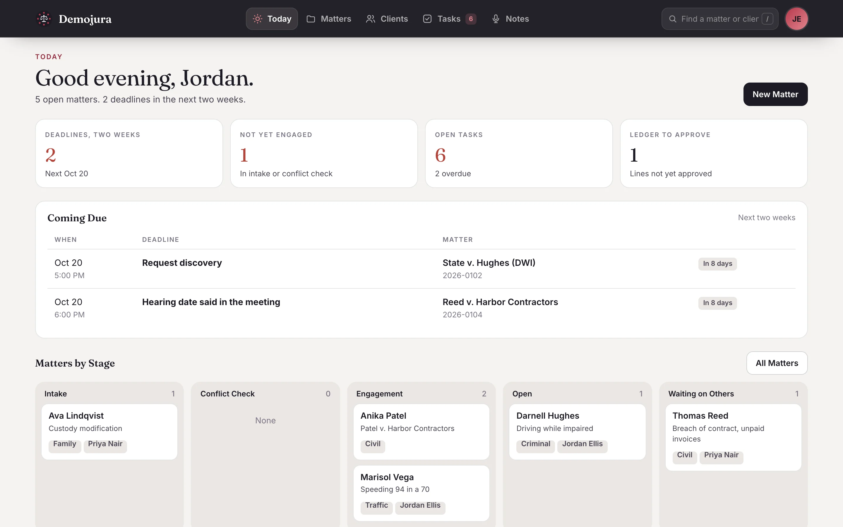Viewport: 843px width, 527px height.
Task: Click the folder icon beside Matters
Action: coord(311,19)
